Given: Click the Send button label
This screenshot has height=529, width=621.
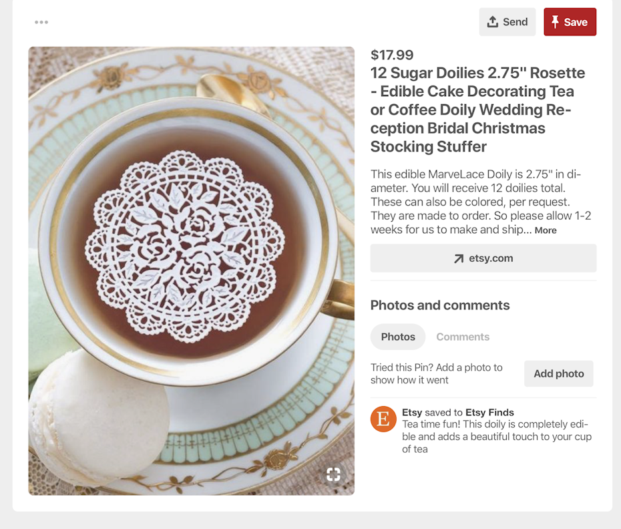Looking at the screenshot, I should [515, 22].
